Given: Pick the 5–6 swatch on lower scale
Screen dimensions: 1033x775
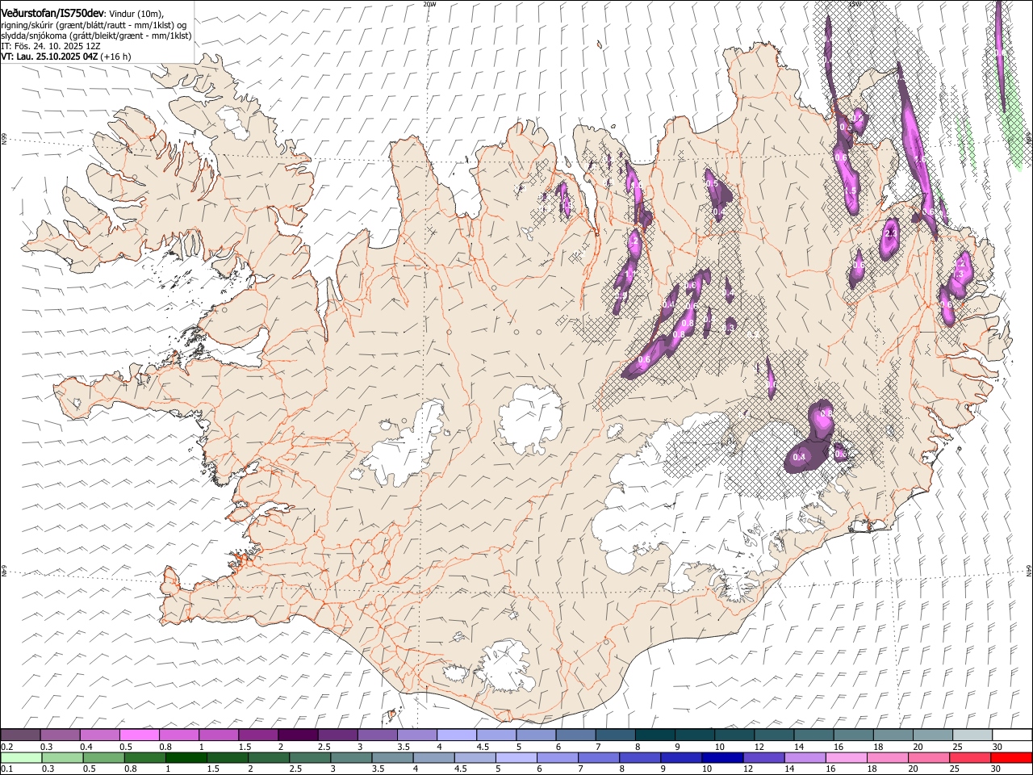Looking at the screenshot, I should pos(516,757).
